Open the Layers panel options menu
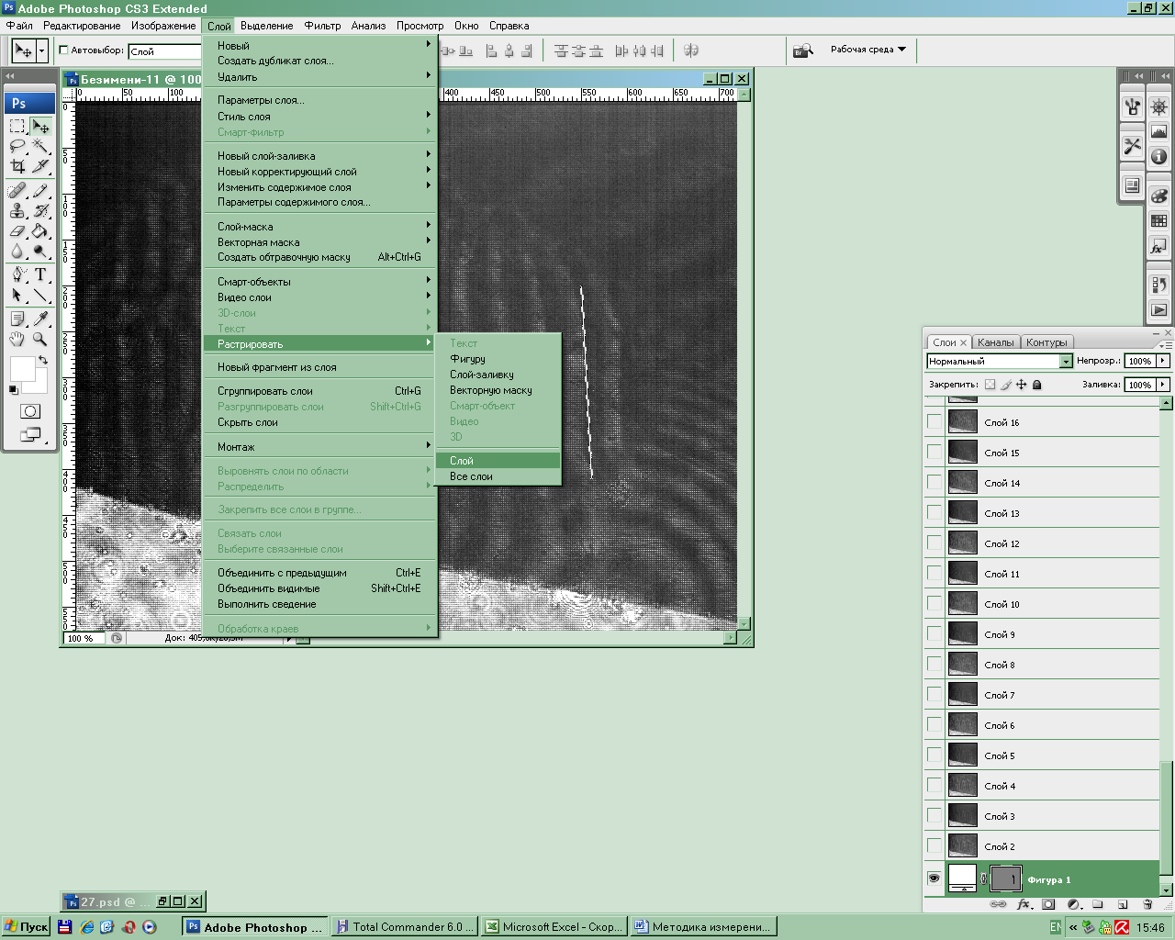 1165,345
